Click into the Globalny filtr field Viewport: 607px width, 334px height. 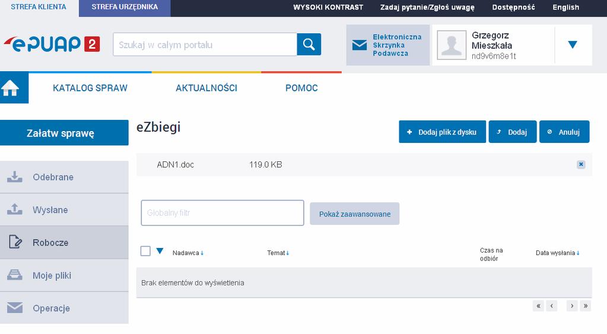[223, 213]
